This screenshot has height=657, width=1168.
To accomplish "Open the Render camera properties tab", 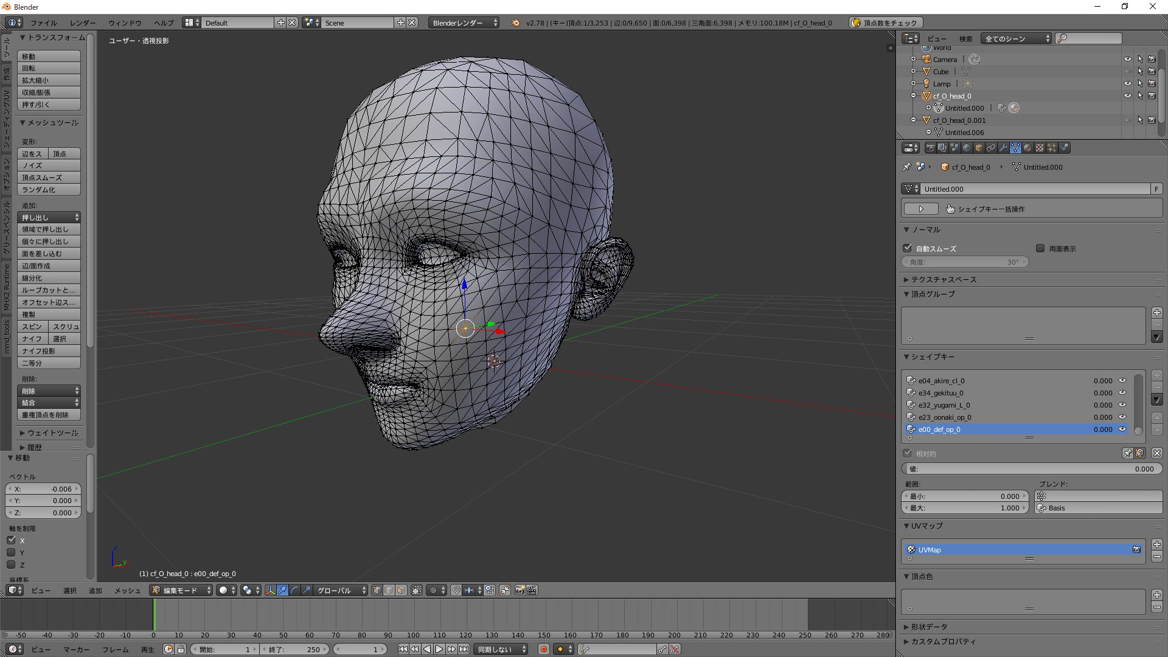I will tap(930, 148).
